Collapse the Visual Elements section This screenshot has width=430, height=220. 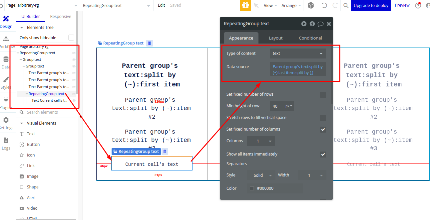(22, 123)
